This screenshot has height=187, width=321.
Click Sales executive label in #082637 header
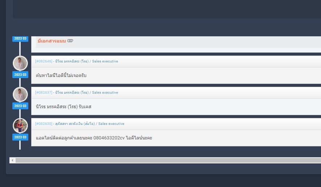[x=105, y=92]
